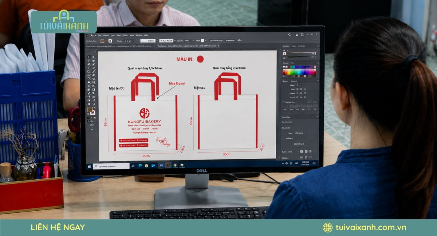Pick the Zoom magnifier tool in toolbar
Viewport: 437px width, 236px height.
(x=94, y=104)
